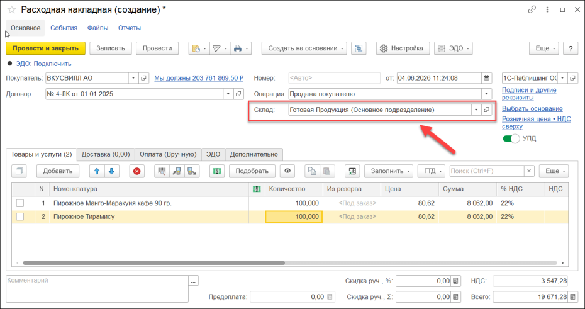Click green price-list icon in table toolbar

[217, 171]
